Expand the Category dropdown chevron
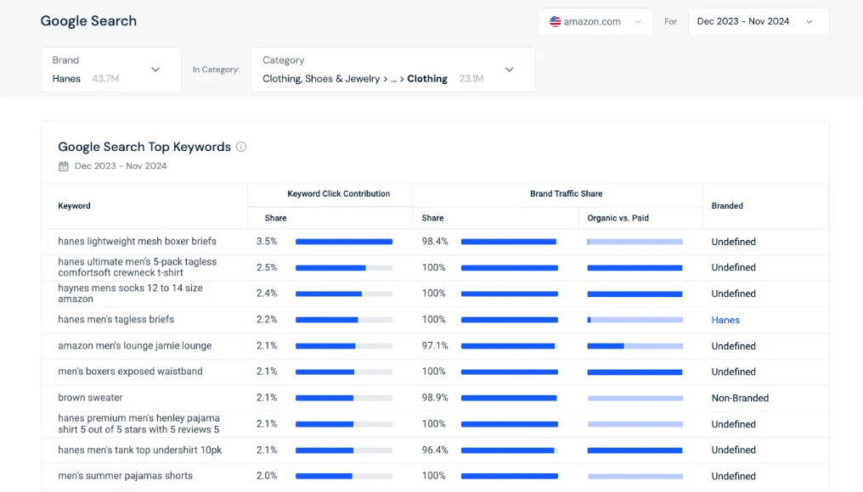This screenshot has height=492, width=863. [x=509, y=70]
